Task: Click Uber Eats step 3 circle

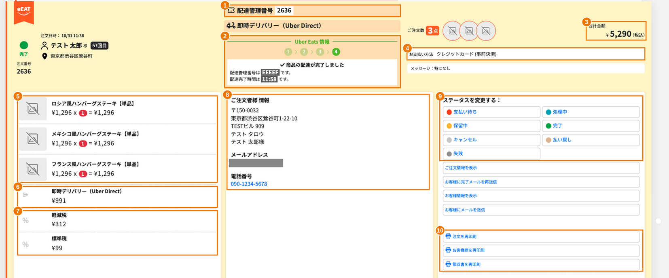Action: click(320, 52)
